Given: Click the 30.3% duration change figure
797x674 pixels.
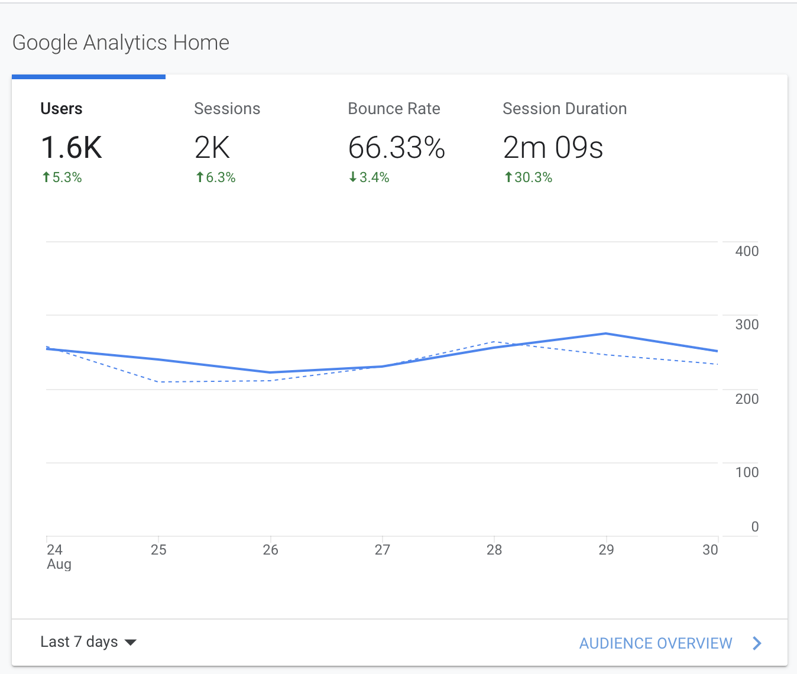Looking at the screenshot, I should click(533, 177).
